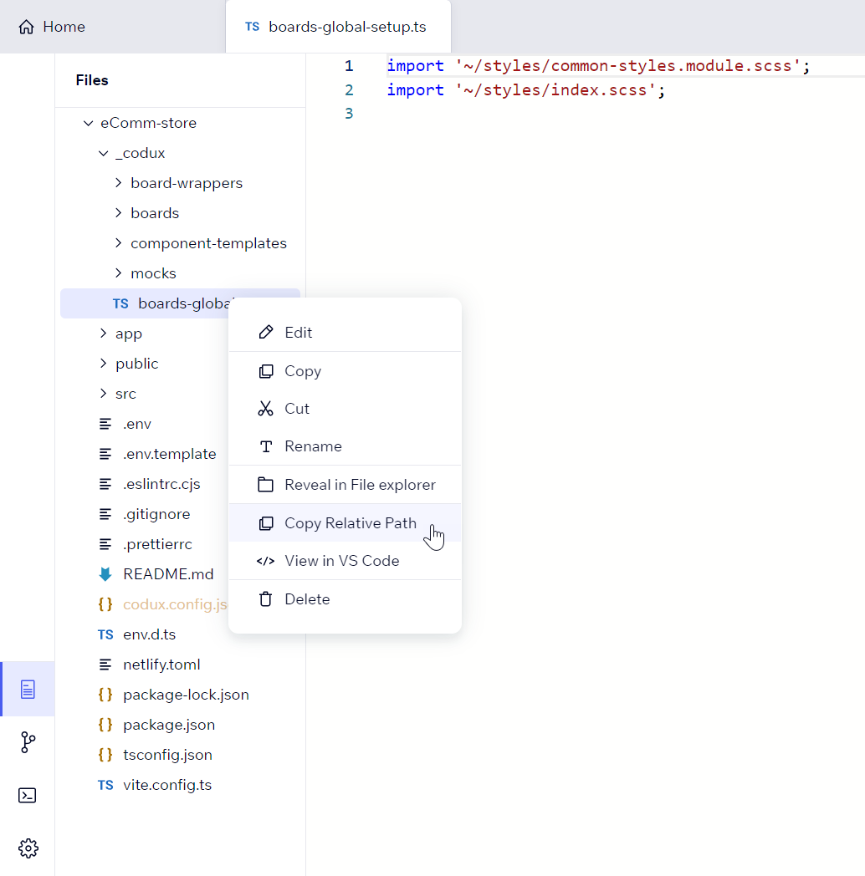The height and width of the screenshot is (876, 865).
Task: Click the braces icon of codux.config.json
Action: [105, 604]
